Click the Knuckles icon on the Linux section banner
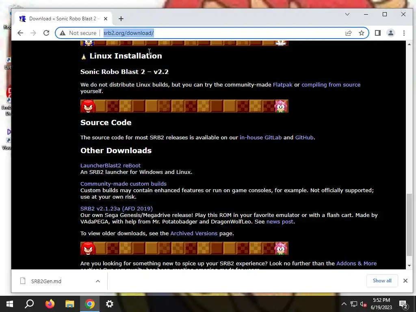This screenshot has height=312, width=416. click(88, 106)
